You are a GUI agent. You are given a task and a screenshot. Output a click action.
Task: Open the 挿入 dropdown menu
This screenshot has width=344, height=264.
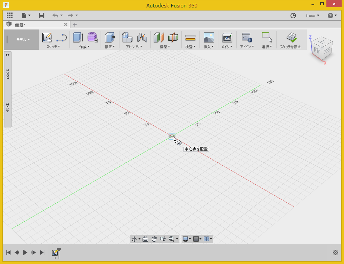coord(209,47)
